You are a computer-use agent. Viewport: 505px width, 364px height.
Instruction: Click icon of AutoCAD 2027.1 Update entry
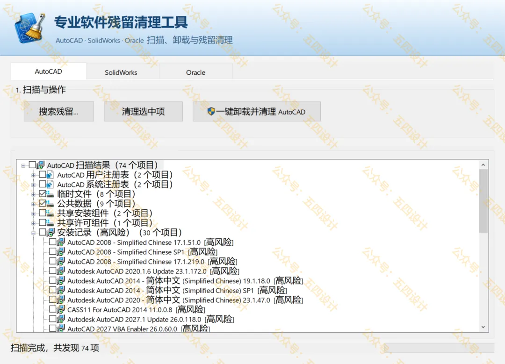point(60,319)
